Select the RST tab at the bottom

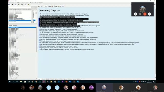tap(39, 79)
